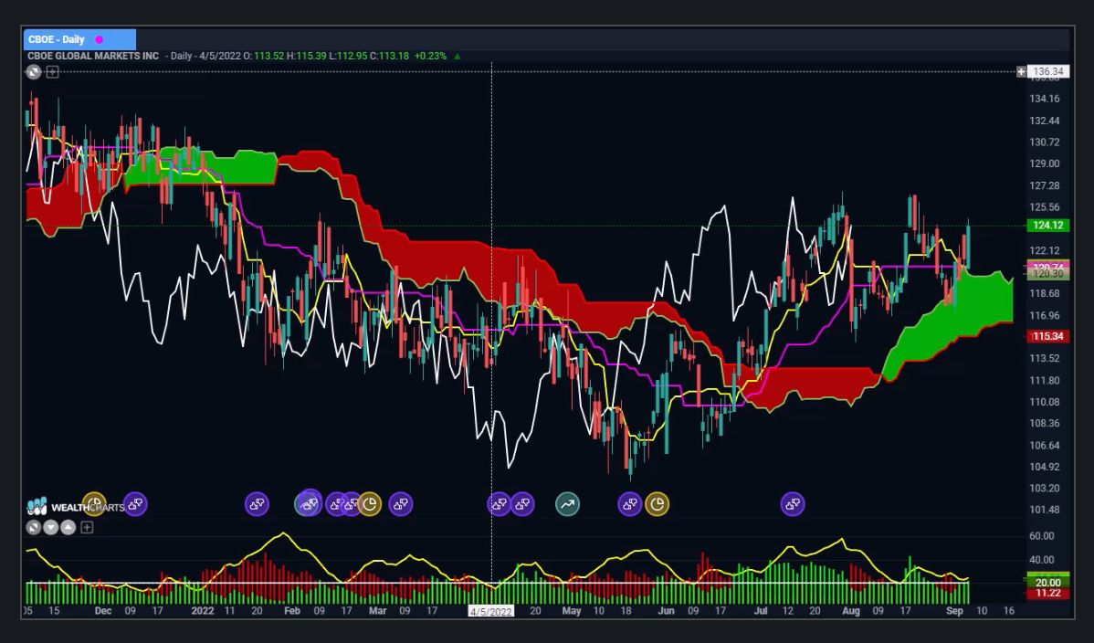Click the red 115.34 price label
The height and width of the screenshot is (643, 1094).
coord(1048,336)
